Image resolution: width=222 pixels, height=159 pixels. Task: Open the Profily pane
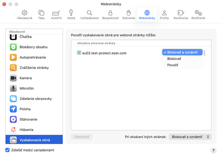164,14
